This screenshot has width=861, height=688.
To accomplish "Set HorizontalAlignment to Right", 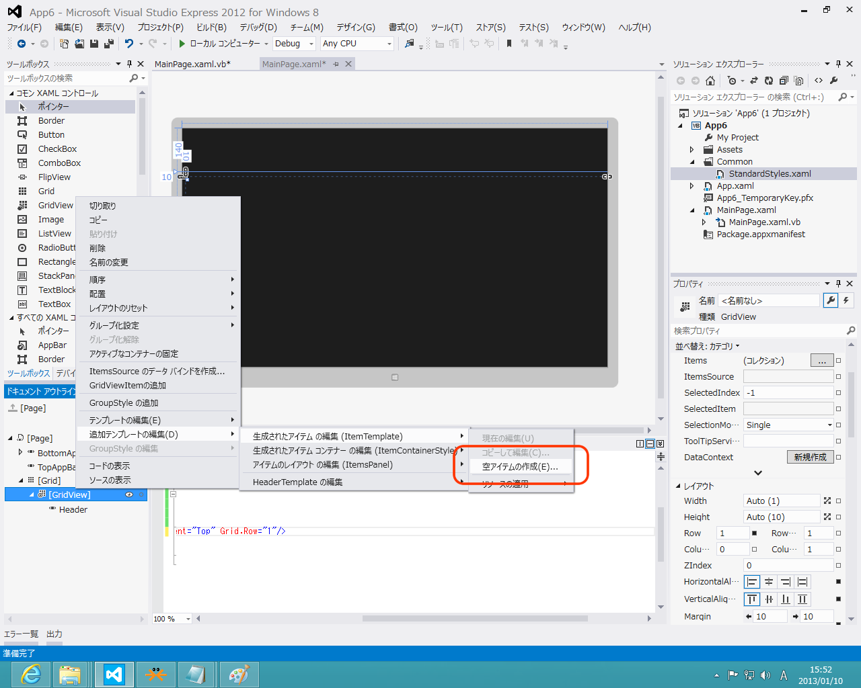I will tap(786, 582).
